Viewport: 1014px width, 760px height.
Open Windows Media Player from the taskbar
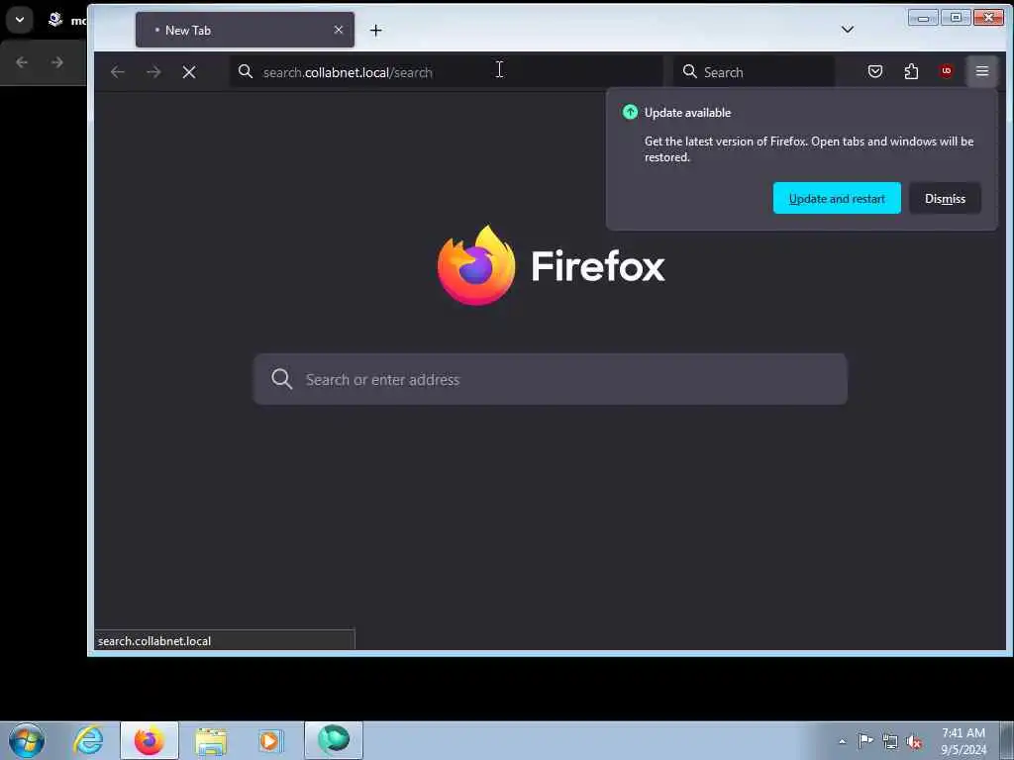[x=271, y=740]
